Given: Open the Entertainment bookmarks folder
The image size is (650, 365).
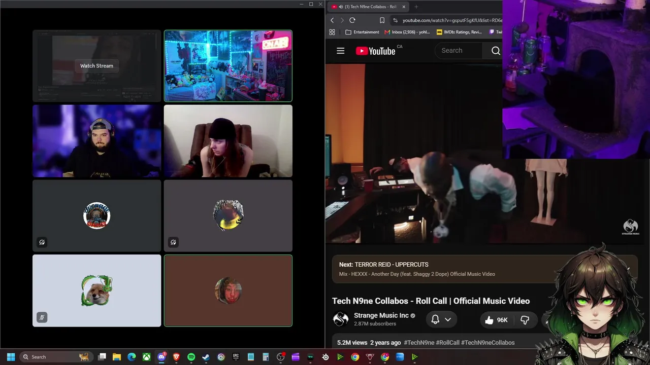Looking at the screenshot, I should point(362,32).
